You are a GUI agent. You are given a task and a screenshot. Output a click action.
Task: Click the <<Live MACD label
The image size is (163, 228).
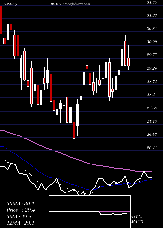[137, 220]
